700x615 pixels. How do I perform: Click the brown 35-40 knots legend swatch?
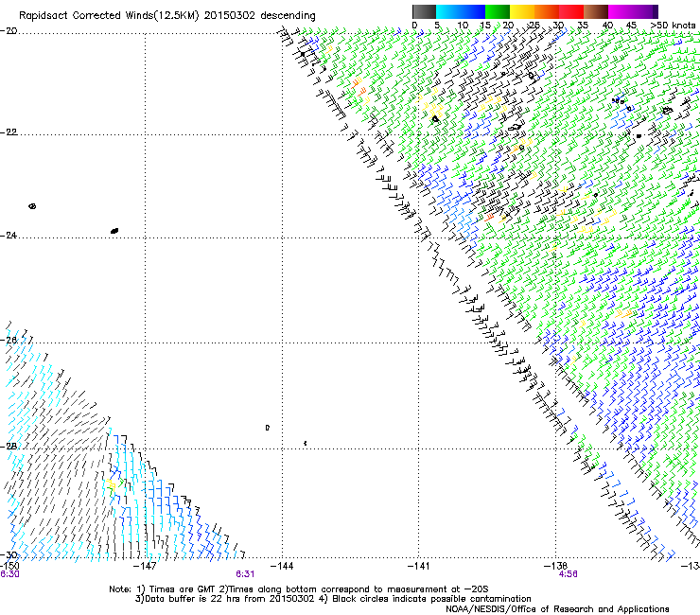(596, 11)
